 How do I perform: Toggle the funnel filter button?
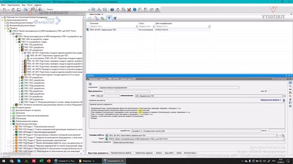pyautogui.click(x=109, y=18)
